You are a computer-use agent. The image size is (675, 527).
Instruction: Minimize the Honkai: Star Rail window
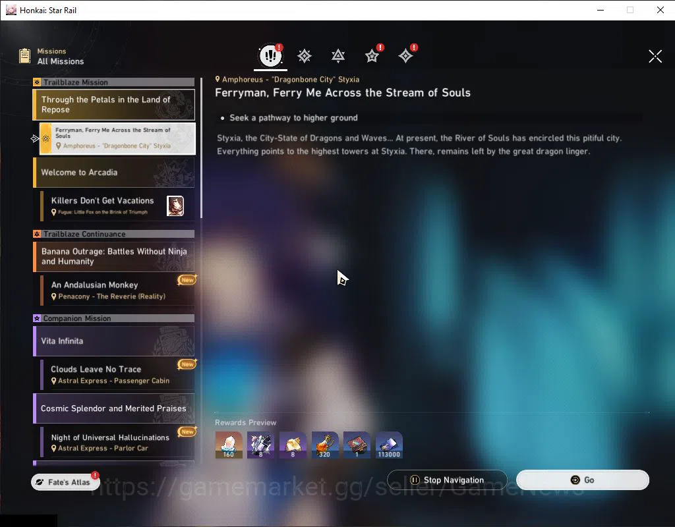tap(601, 10)
